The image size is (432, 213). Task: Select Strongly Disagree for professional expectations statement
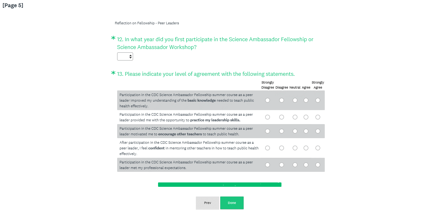coord(267,165)
